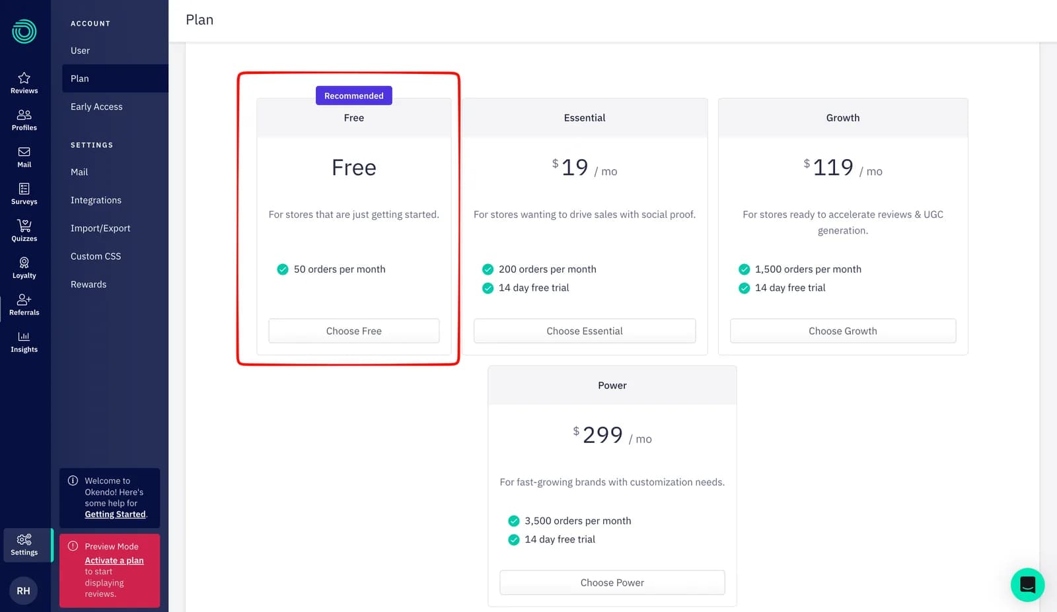Click the Growth plan header
This screenshot has height=612, width=1057.
(843, 118)
